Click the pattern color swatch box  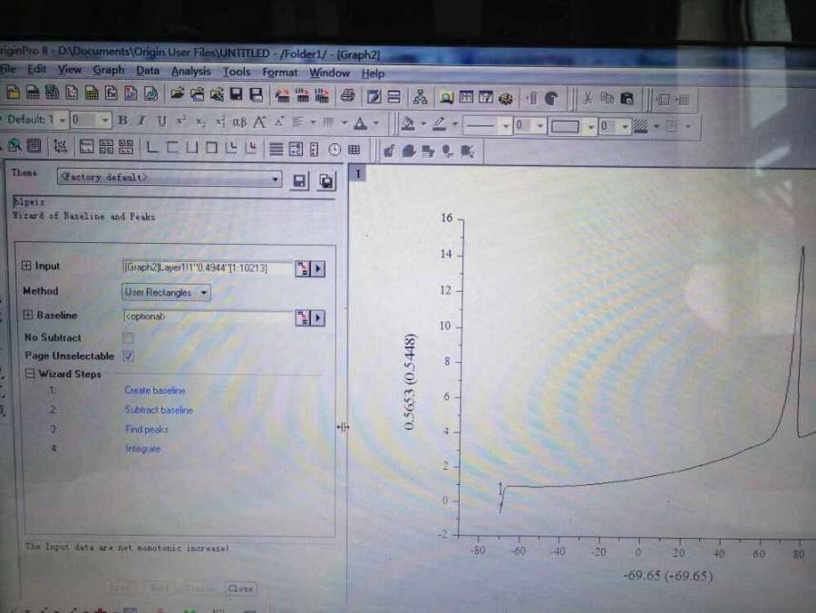tap(565, 126)
